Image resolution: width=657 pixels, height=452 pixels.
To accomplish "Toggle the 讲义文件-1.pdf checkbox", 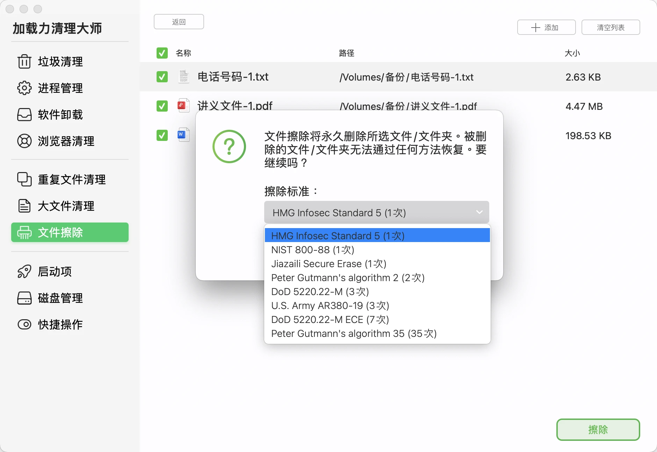I will pos(162,106).
